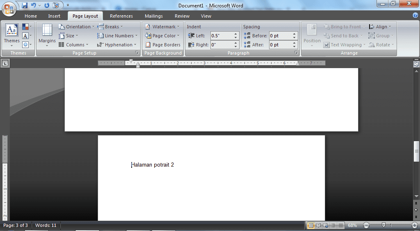This screenshot has height=231, width=420.
Task: Launch Paragraph dialog box
Action: click(296, 53)
